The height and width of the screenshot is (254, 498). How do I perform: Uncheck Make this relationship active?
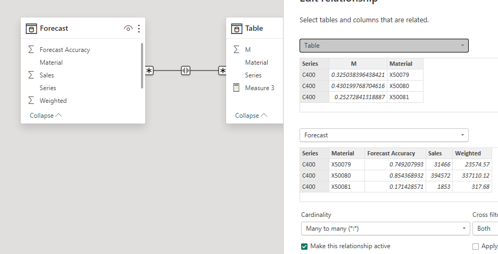(x=304, y=247)
